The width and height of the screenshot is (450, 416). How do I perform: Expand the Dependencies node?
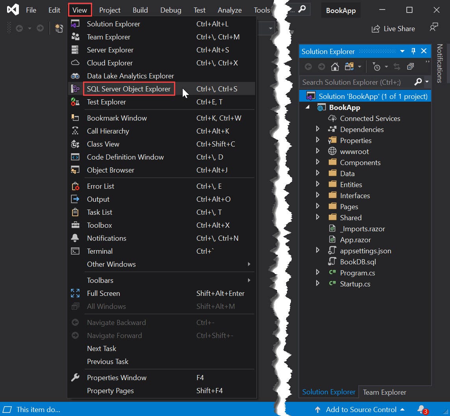click(318, 129)
